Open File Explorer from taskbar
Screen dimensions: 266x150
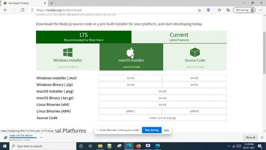coord(100,146)
